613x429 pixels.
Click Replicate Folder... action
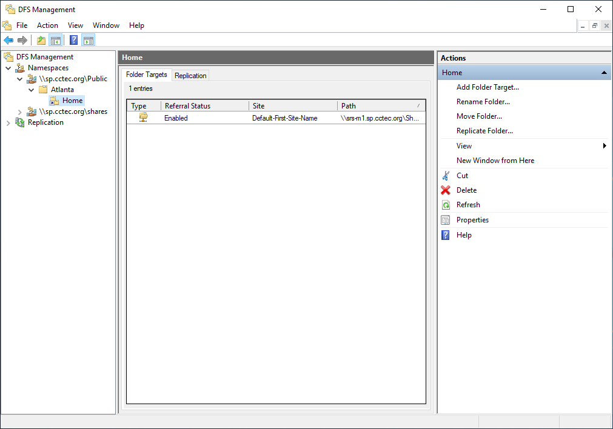pos(484,131)
